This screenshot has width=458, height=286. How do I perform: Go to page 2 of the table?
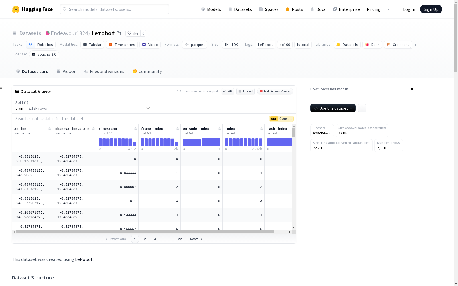[x=145, y=239]
